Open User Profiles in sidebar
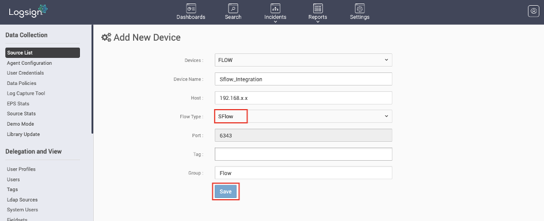 coord(21,169)
